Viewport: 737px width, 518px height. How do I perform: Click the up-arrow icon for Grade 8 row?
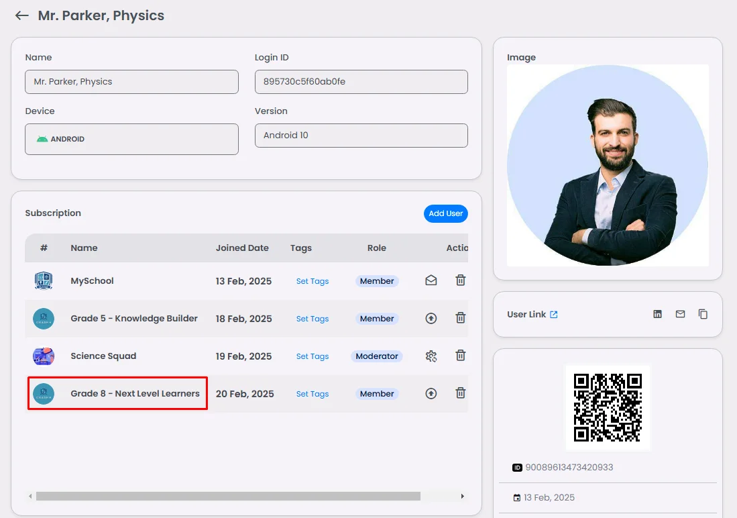[x=431, y=394]
